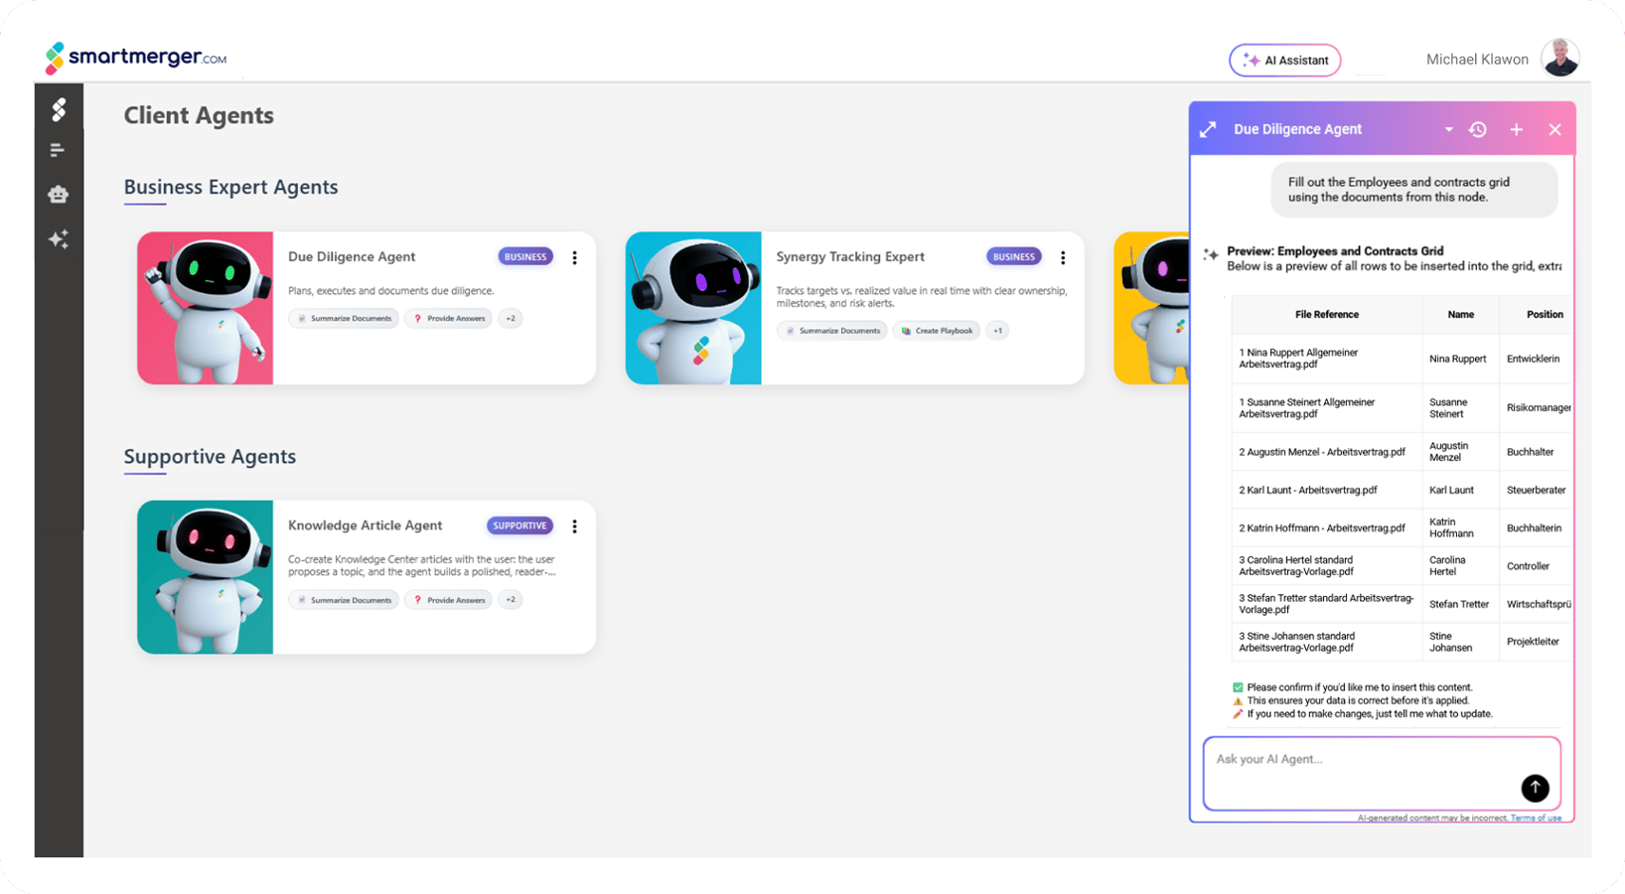Image resolution: width=1625 pixels, height=894 pixels.
Task: Select 3 Stefan Tretter standard Arbeitsvertrag-Vorlage.pdf cell
Action: [1327, 604]
